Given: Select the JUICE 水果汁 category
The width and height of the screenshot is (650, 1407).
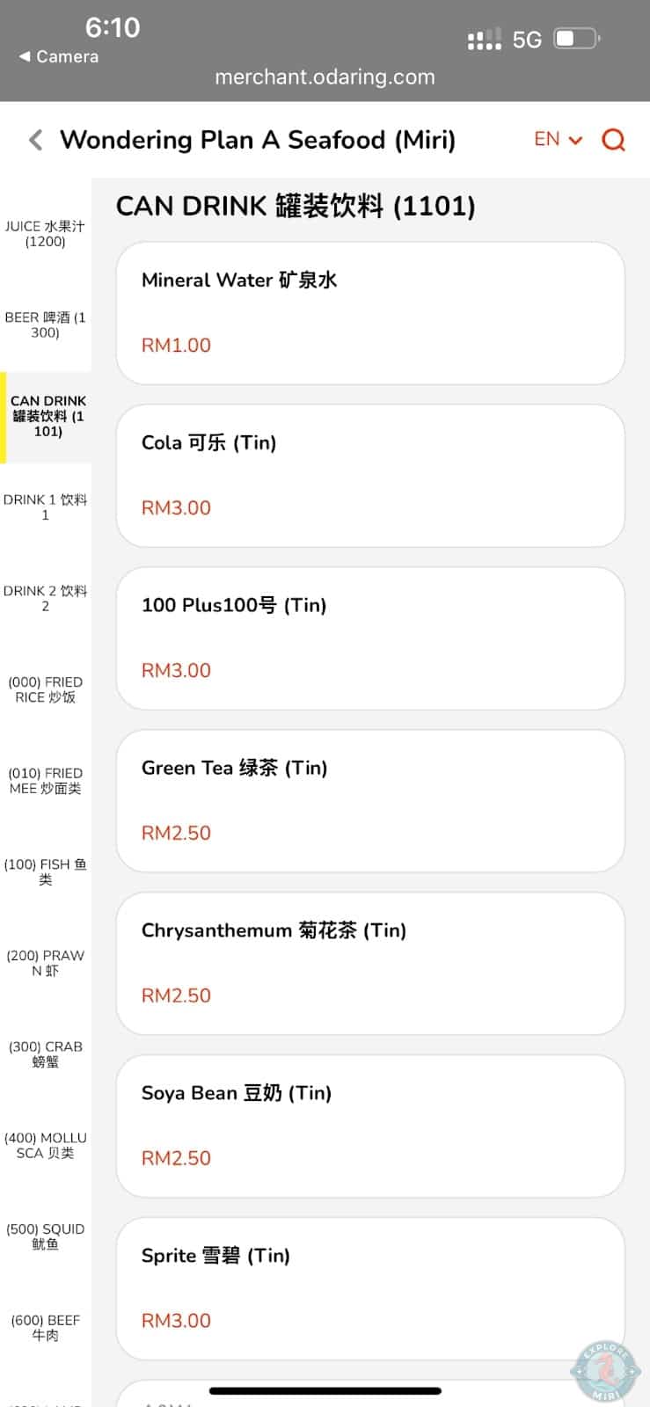Looking at the screenshot, I should tap(45, 234).
